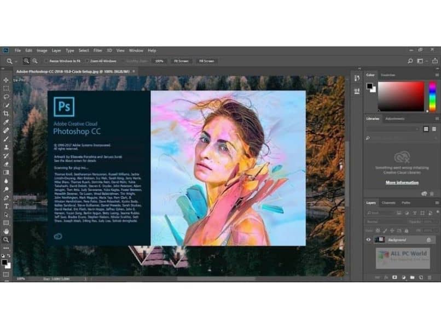This screenshot has height=328, width=441.
Task: Select the Eraser tool
Action: click(x=6, y=164)
